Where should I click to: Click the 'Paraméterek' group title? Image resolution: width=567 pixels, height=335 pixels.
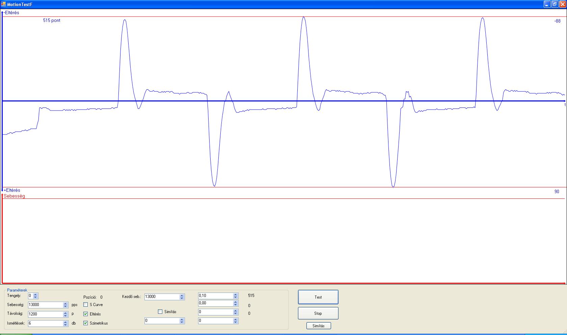[17, 290]
